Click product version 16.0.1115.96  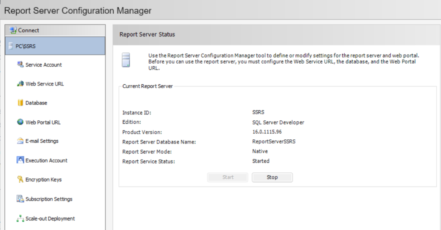(267, 132)
